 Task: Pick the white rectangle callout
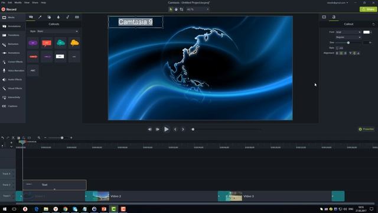click(x=60, y=57)
